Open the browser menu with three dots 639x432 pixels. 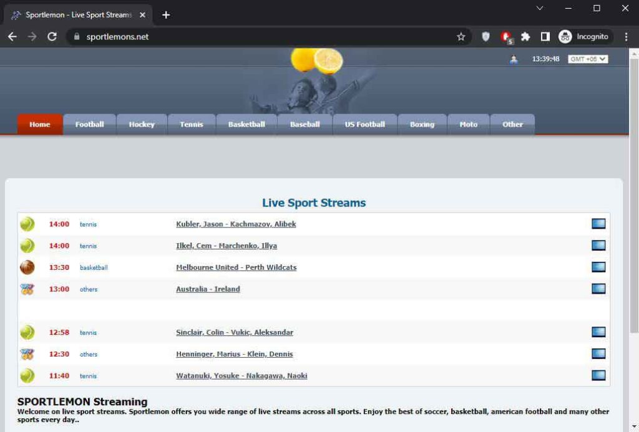coord(627,37)
